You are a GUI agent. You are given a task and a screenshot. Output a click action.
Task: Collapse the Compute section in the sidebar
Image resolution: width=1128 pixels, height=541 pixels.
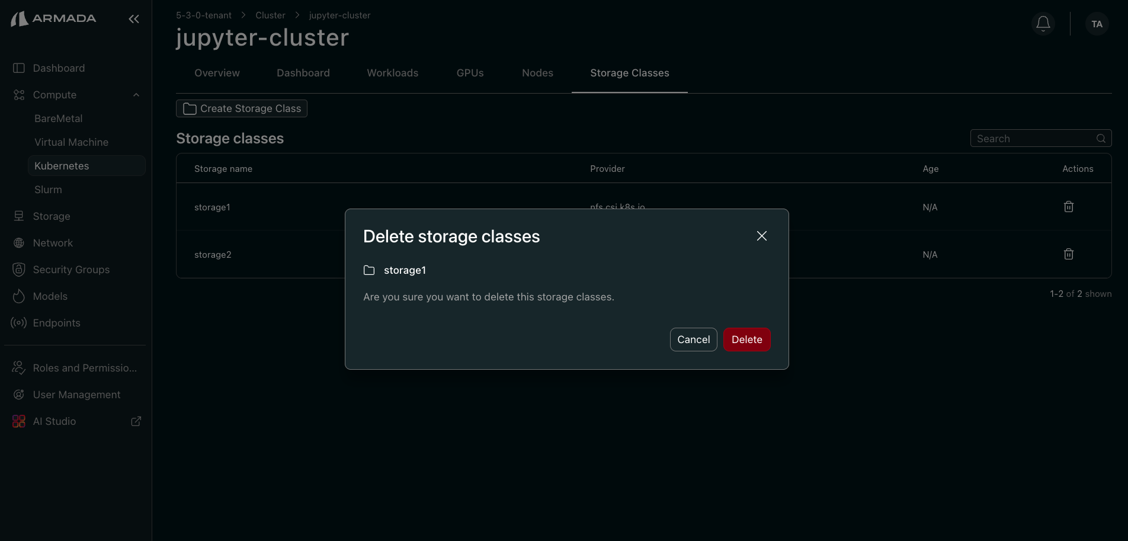136,94
